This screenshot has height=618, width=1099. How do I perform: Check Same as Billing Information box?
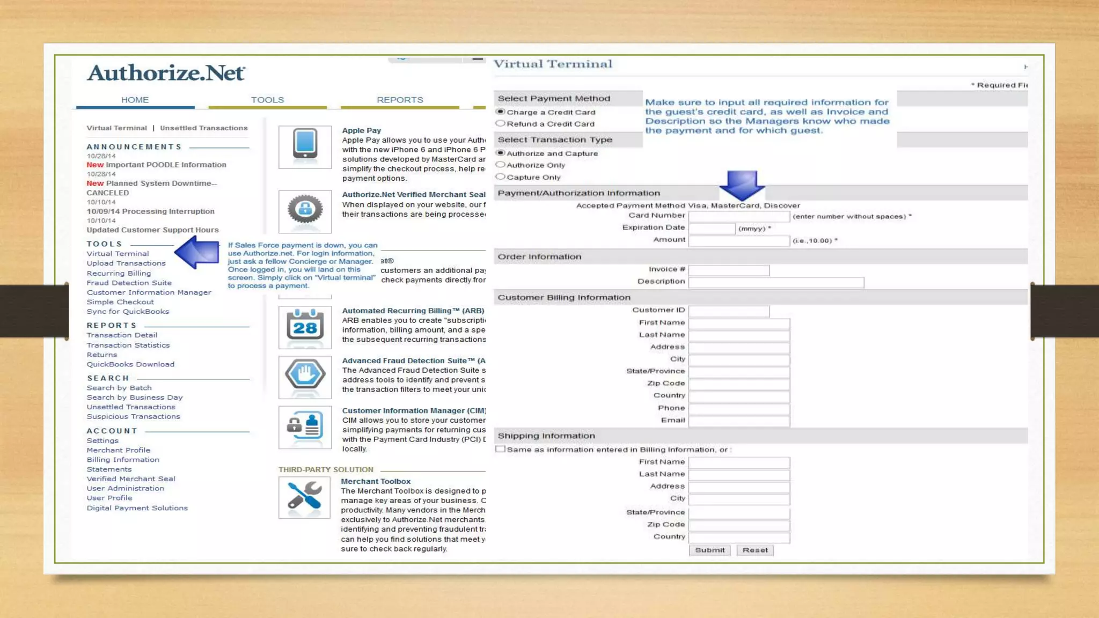pos(501,449)
